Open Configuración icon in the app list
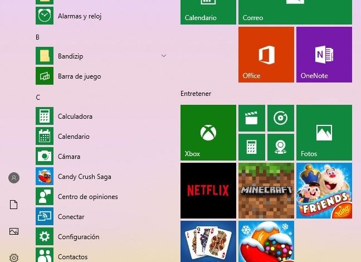361x262 pixels. point(45,236)
